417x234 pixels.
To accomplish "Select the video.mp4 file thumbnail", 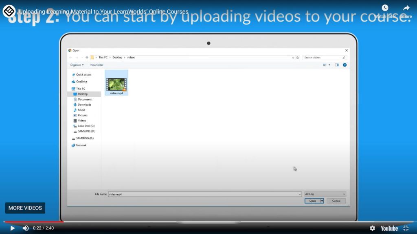I will pos(116,83).
